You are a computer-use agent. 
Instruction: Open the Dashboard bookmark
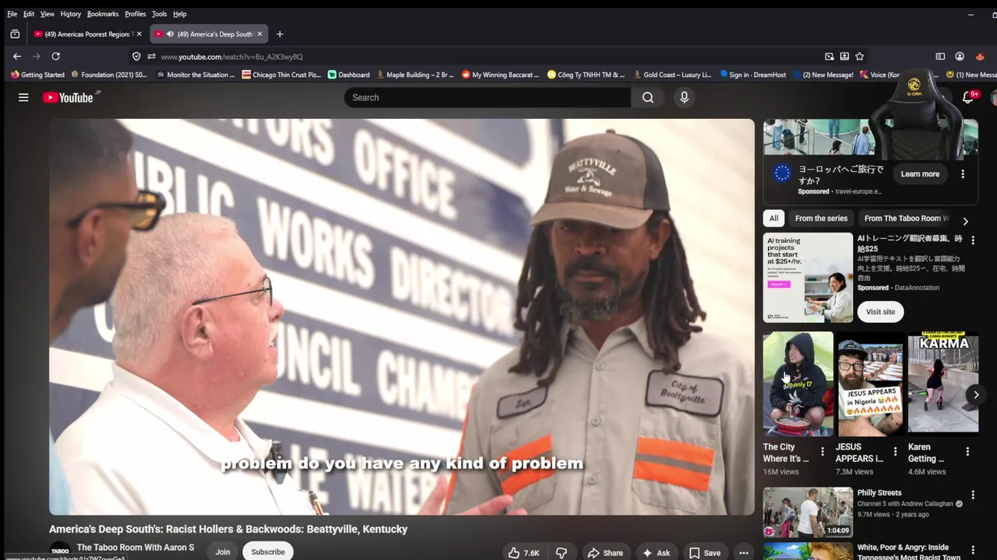349,75
